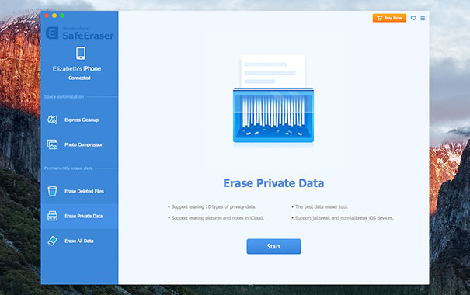Choose Erase Private Data label
Screen dimensions: 470x295
[84, 216]
